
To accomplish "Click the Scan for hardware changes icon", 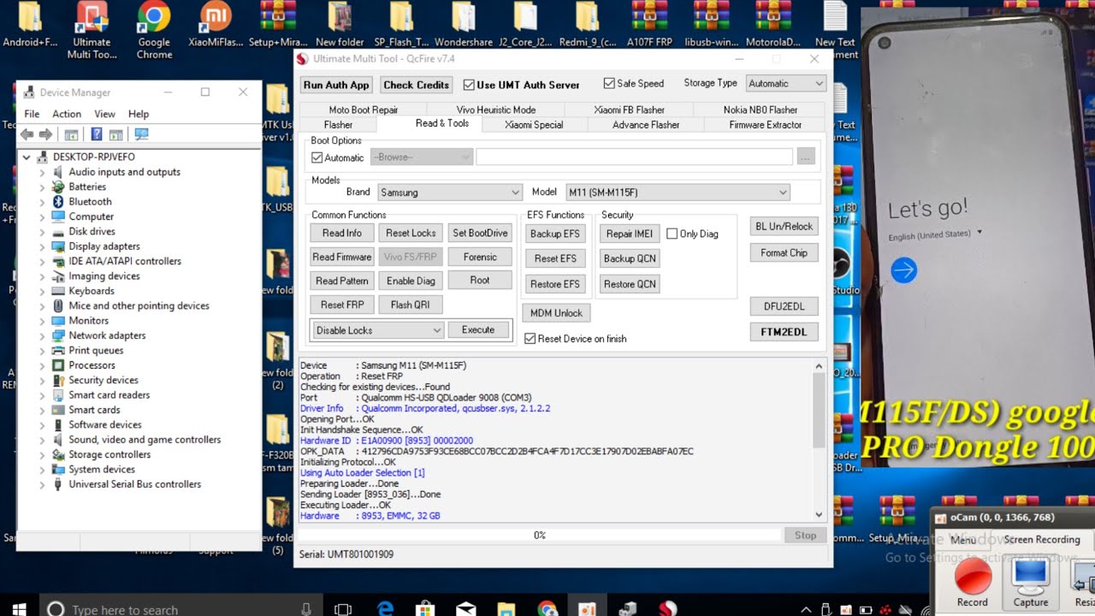I will click(142, 134).
